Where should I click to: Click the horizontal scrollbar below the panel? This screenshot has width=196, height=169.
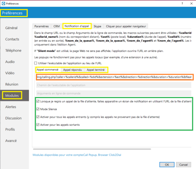coord(92,149)
